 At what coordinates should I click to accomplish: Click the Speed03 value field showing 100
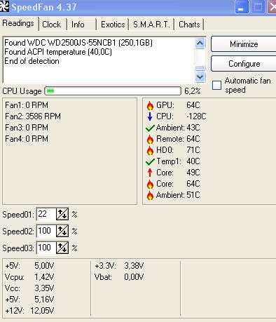pos(46,248)
